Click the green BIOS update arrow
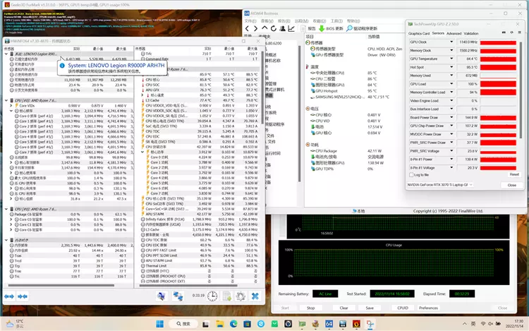The width and height of the screenshot is (529, 331). coord(322,29)
